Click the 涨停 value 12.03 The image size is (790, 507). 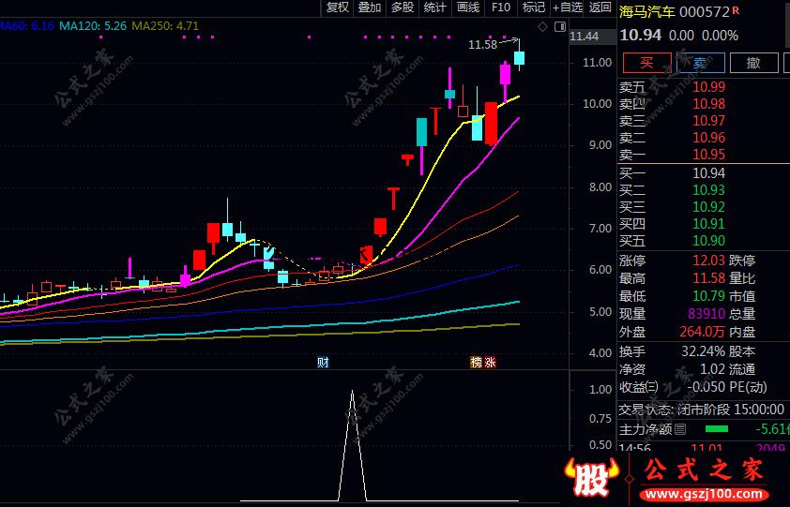(709, 261)
